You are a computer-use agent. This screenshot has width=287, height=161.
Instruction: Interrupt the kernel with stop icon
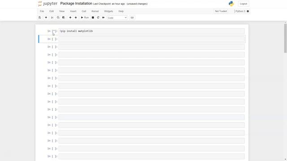(x=93, y=17)
